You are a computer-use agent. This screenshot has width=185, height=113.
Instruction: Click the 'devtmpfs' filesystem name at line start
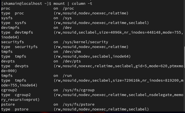pyautogui.click(x=10, y=28)
